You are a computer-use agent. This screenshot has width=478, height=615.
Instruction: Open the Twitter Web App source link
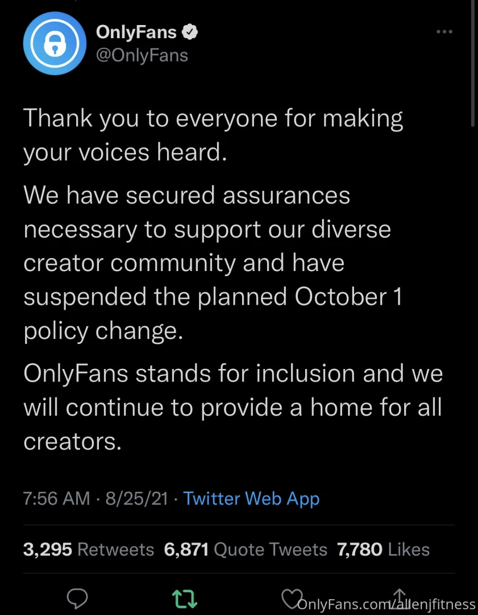coord(251,498)
